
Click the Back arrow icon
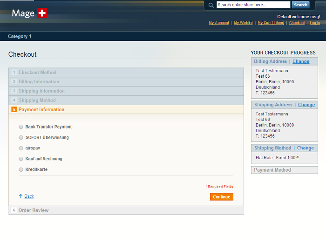(x=20, y=196)
